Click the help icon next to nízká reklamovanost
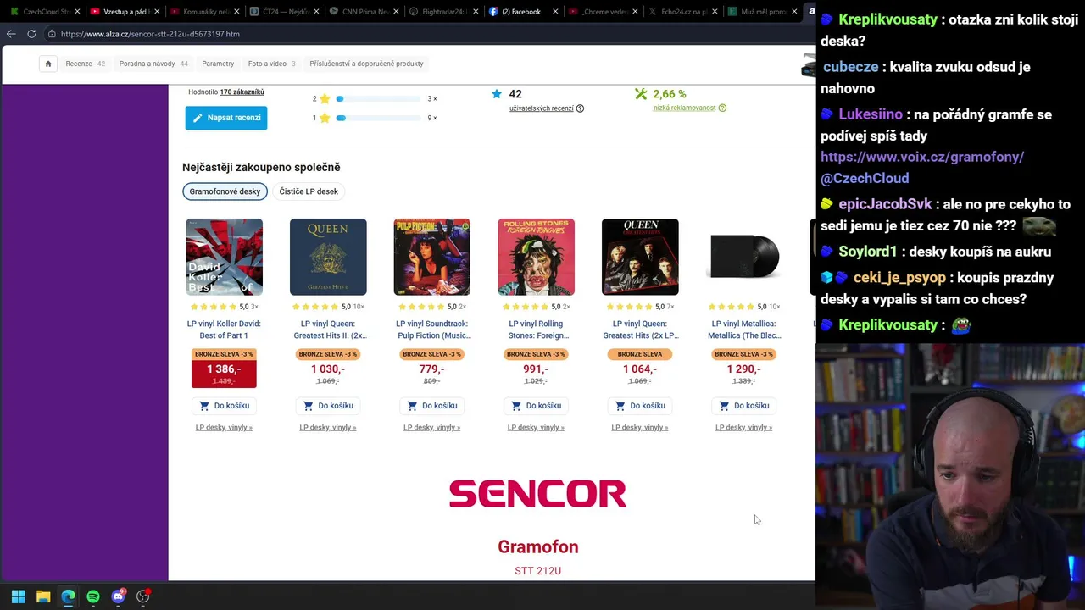The image size is (1085, 610). point(722,108)
